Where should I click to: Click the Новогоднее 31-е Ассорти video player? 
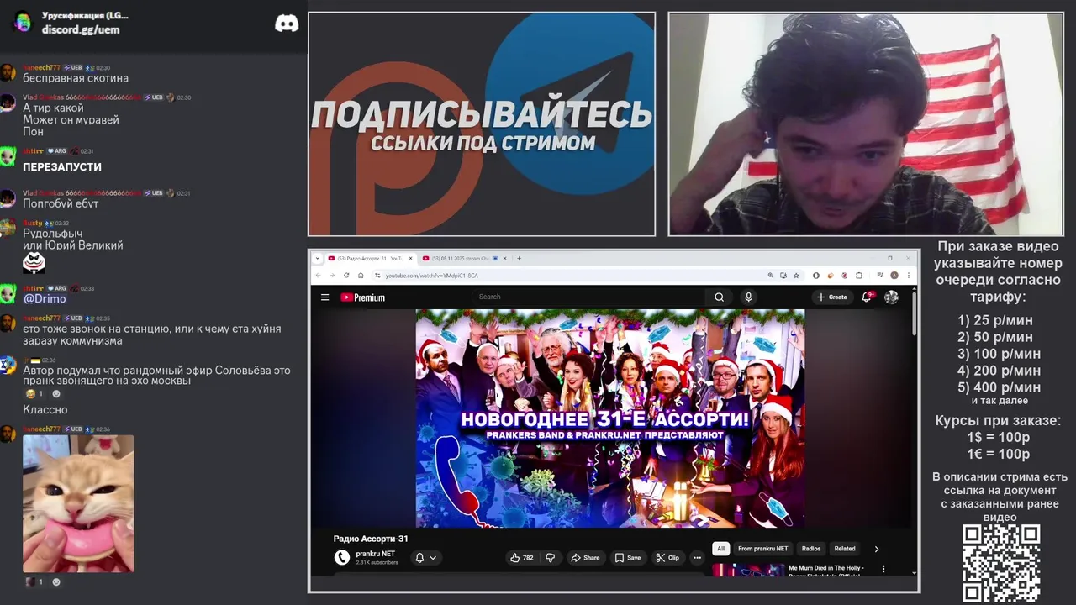[610, 418]
